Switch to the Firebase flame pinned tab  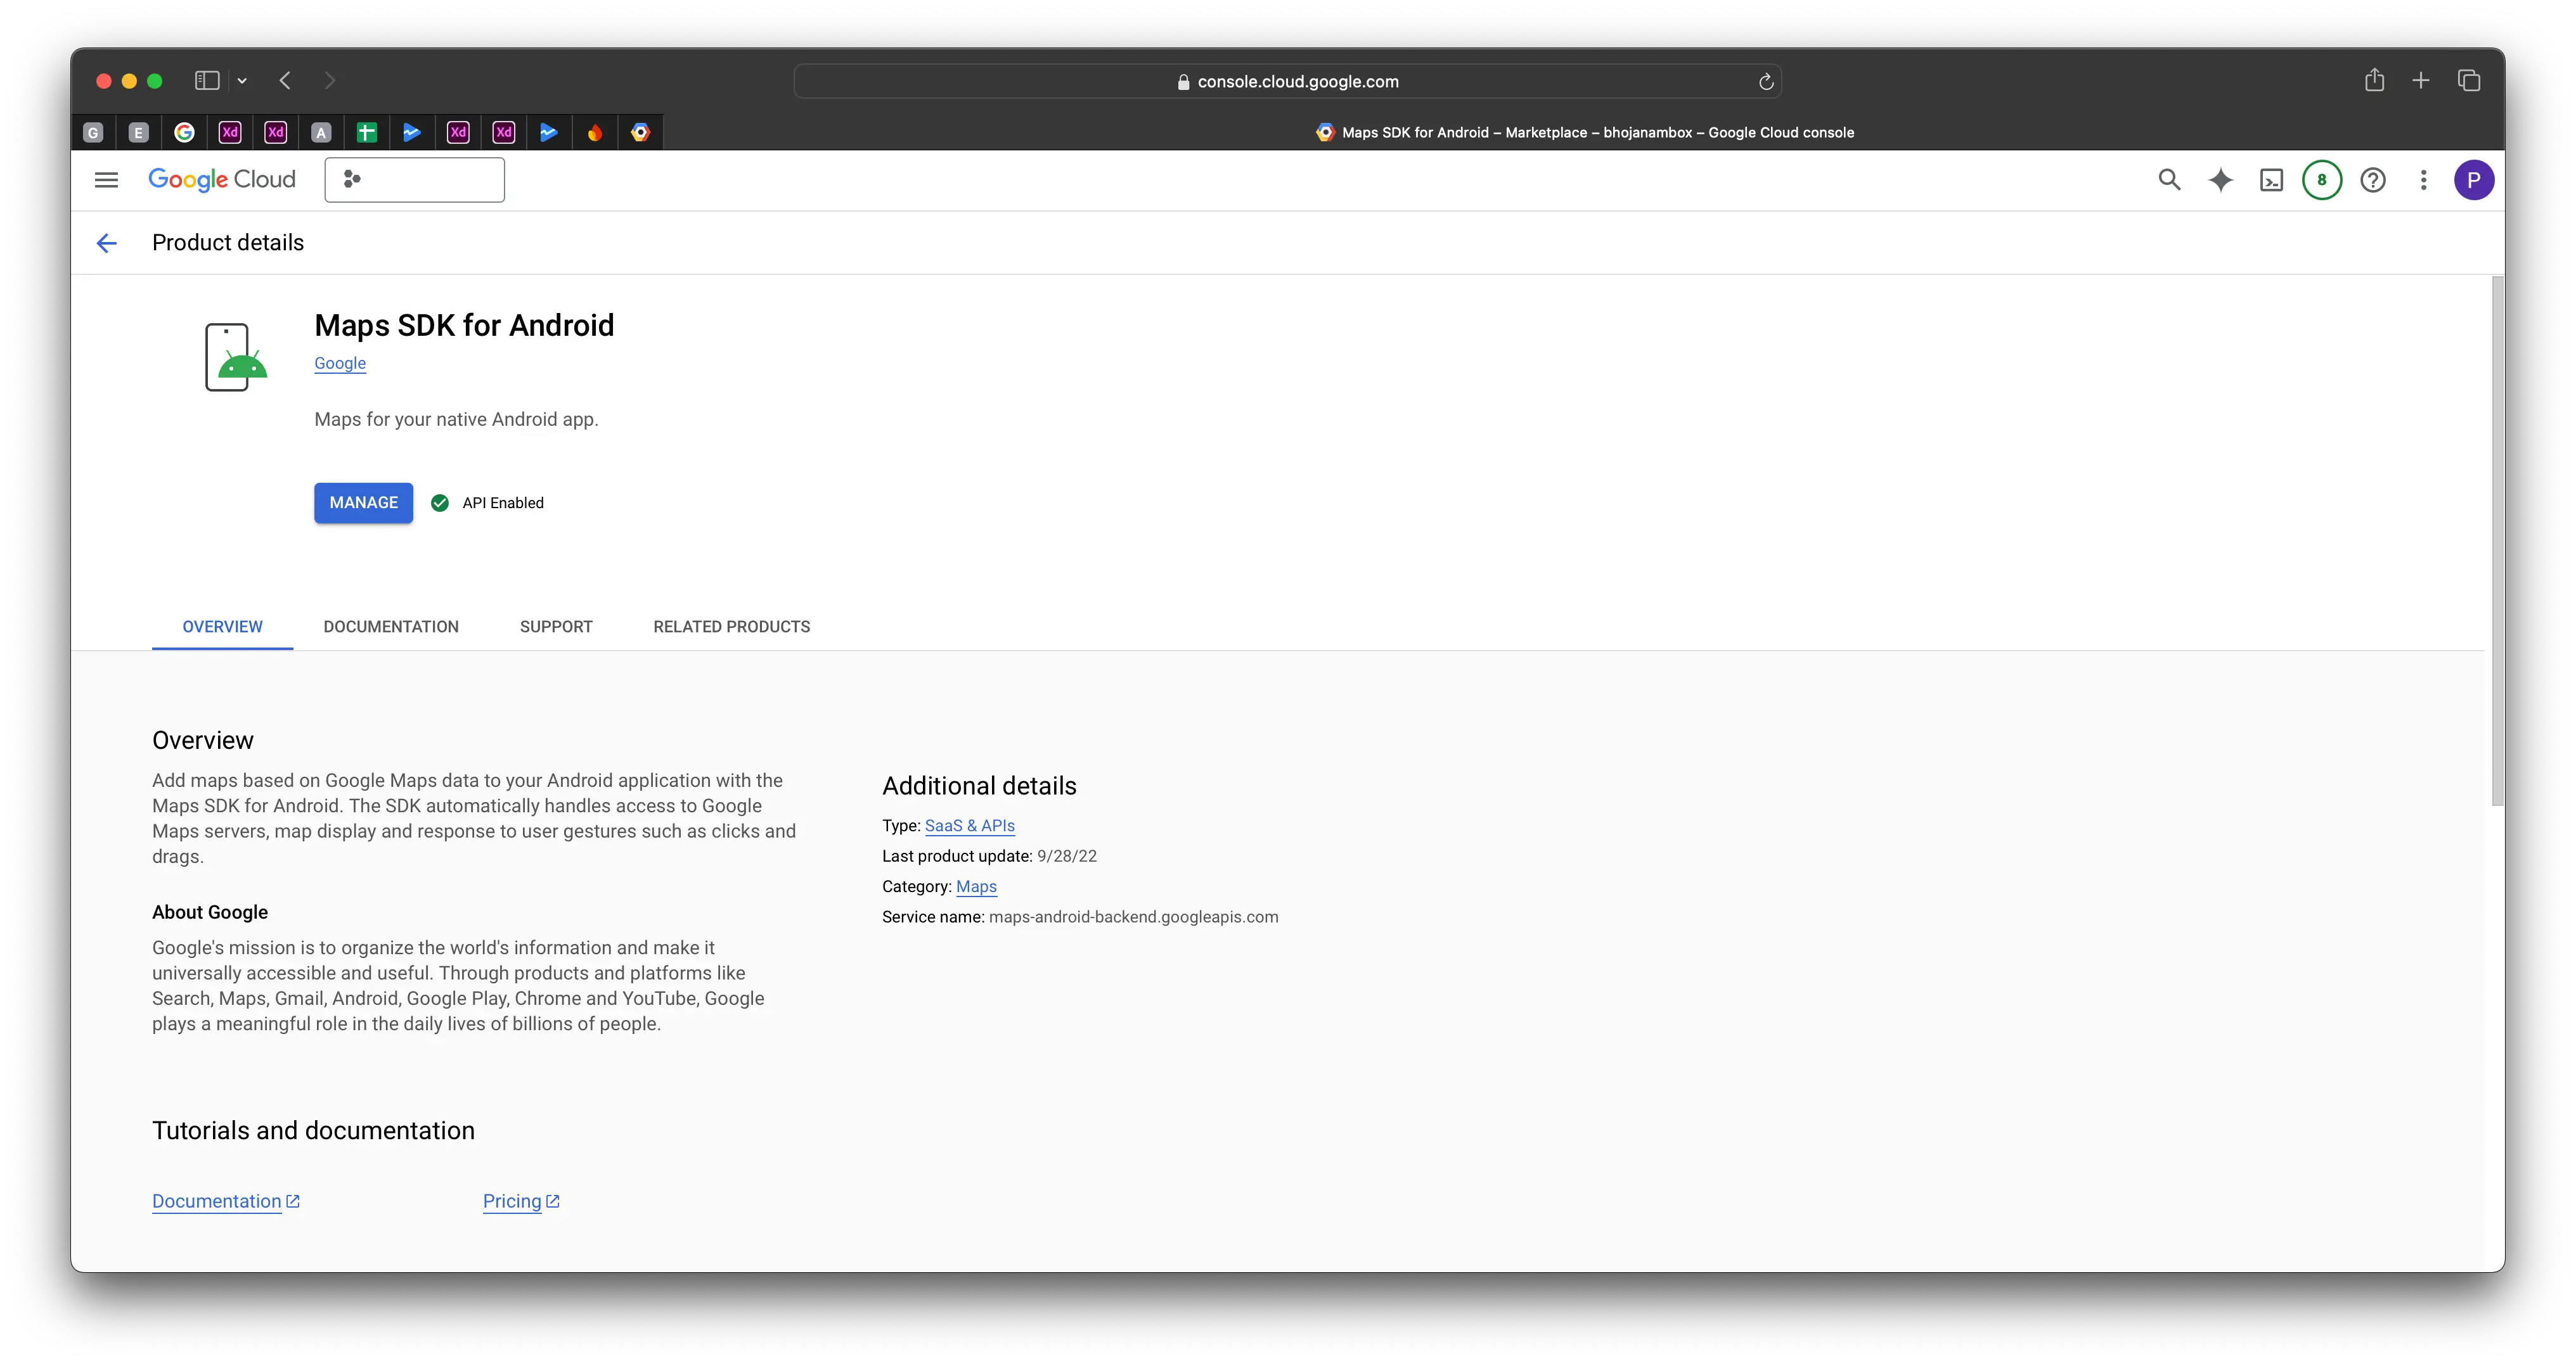pyautogui.click(x=595, y=132)
